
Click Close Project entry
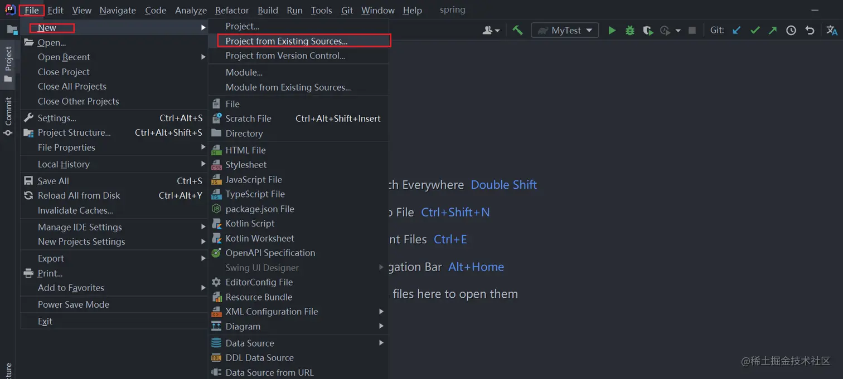[x=114, y=72]
